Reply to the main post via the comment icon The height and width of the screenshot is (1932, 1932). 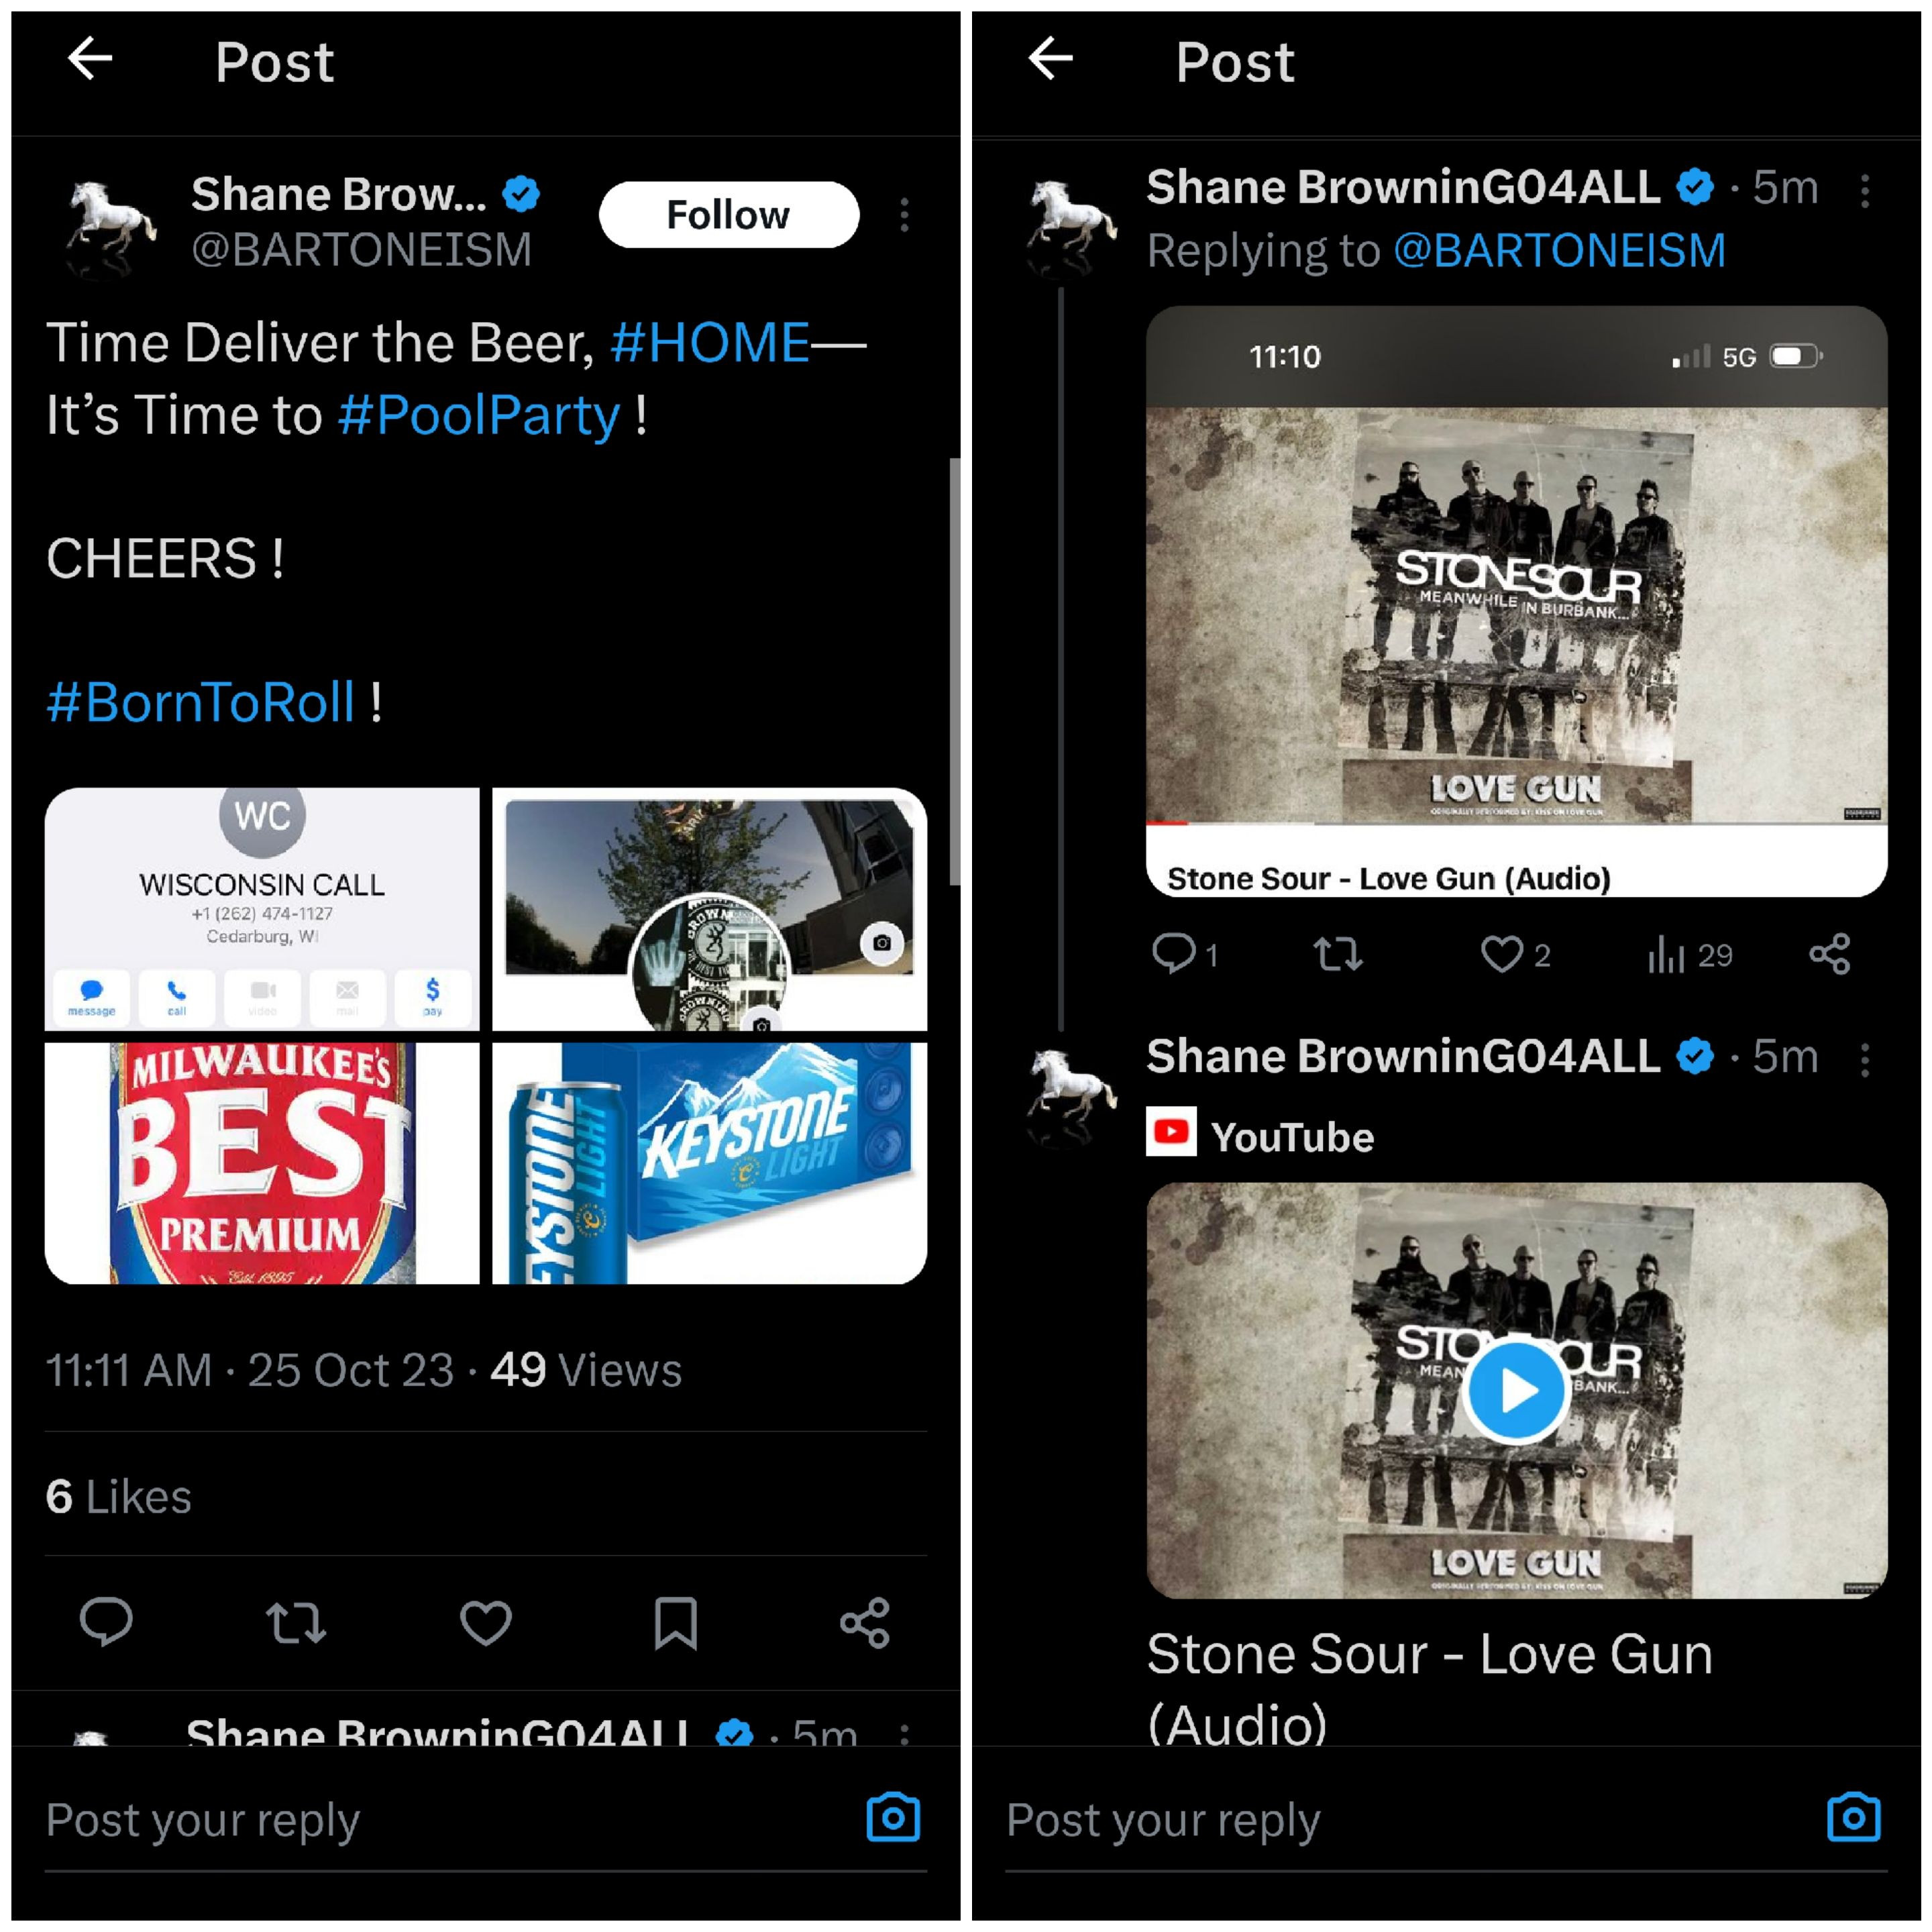point(106,1621)
